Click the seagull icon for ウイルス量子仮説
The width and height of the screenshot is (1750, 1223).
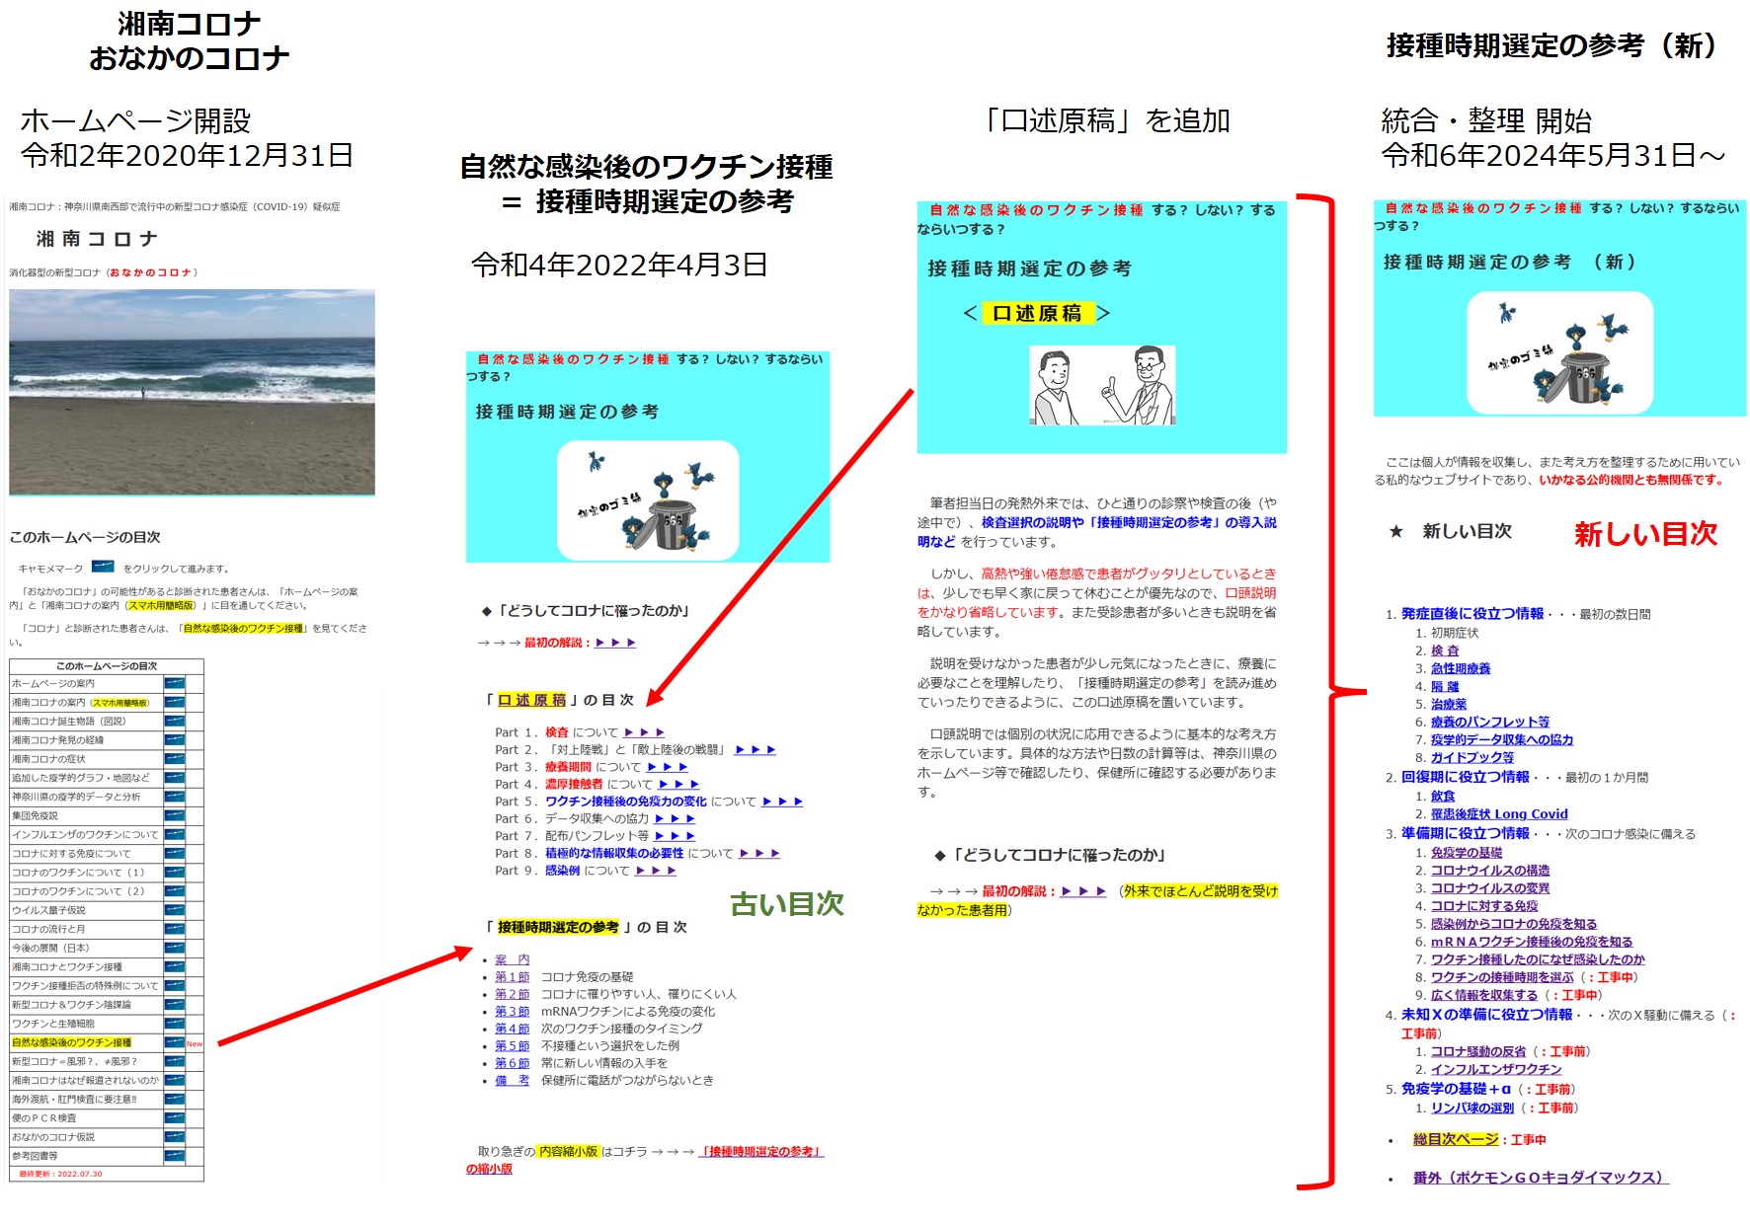click(174, 910)
